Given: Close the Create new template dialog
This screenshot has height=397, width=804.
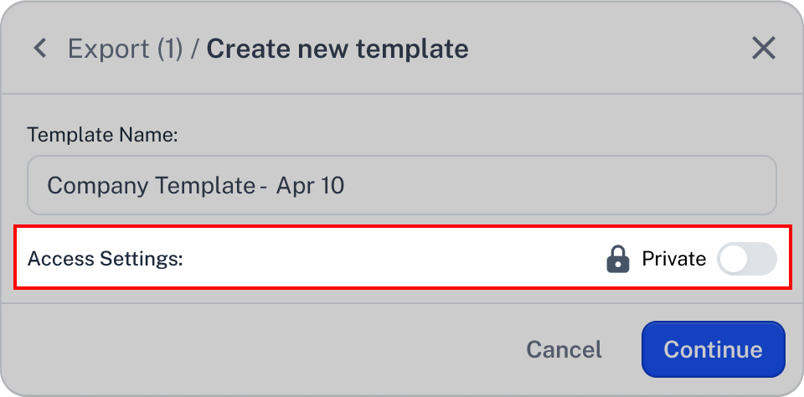Looking at the screenshot, I should [x=764, y=49].
